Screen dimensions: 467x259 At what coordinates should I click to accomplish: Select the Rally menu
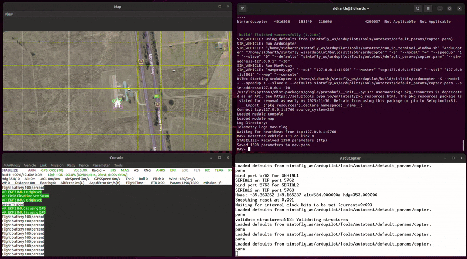pos(71,165)
